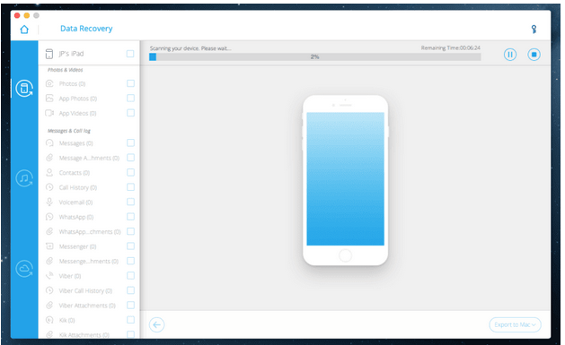This screenshot has width=565, height=345.
Task: Open the Data Recovery tab
Action: pyautogui.click(x=86, y=29)
